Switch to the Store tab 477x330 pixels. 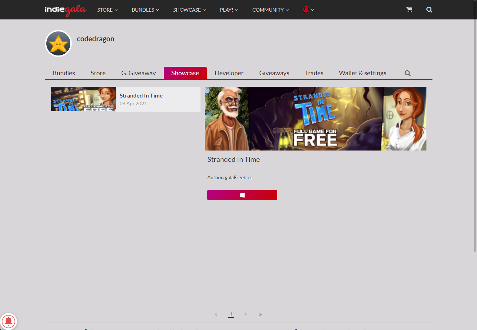[98, 73]
